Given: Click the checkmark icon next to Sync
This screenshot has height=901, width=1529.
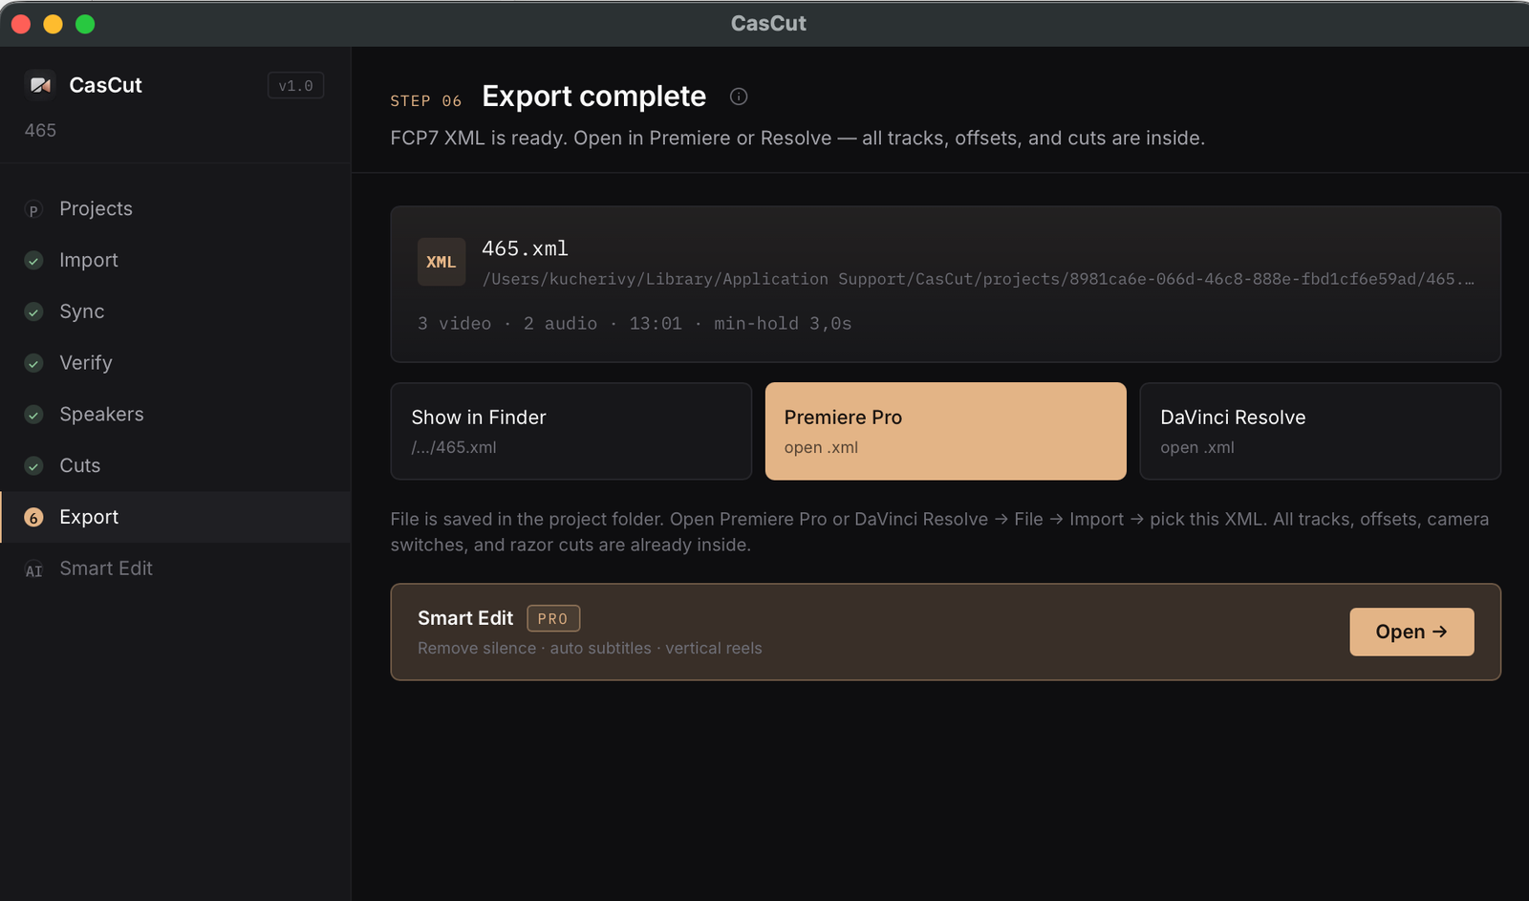Looking at the screenshot, I should [x=33, y=312].
